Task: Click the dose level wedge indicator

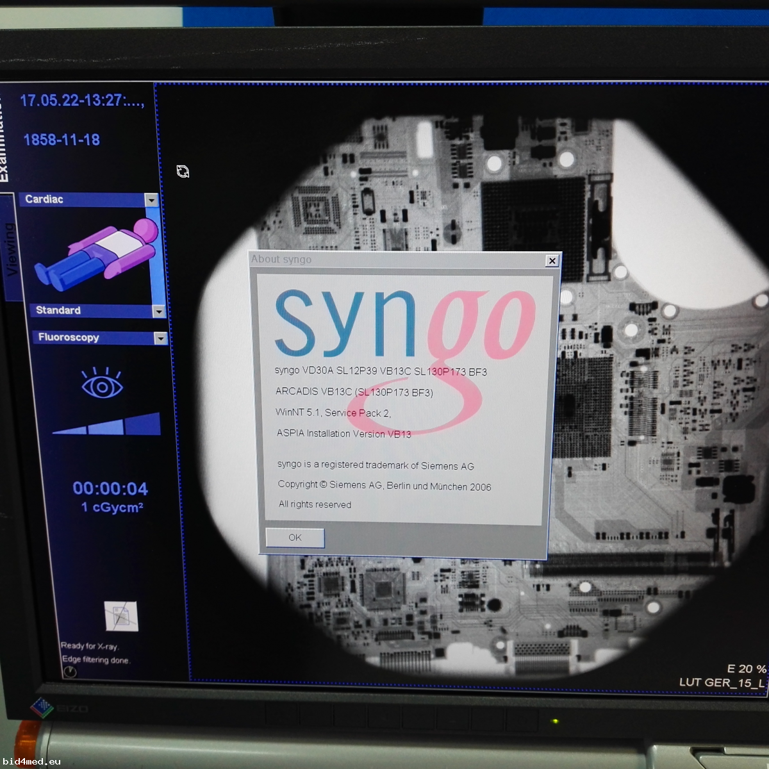Action: click(x=107, y=424)
